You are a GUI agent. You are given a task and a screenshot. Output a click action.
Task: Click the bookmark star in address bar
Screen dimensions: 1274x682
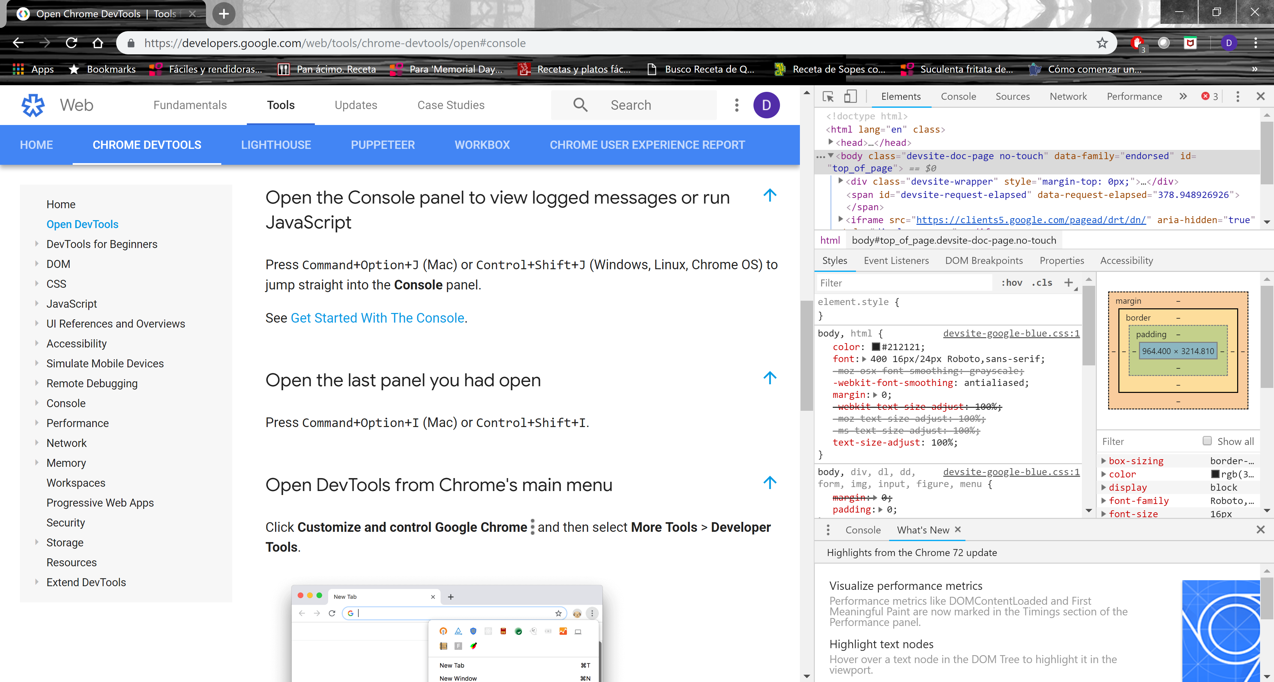pyautogui.click(x=1102, y=42)
